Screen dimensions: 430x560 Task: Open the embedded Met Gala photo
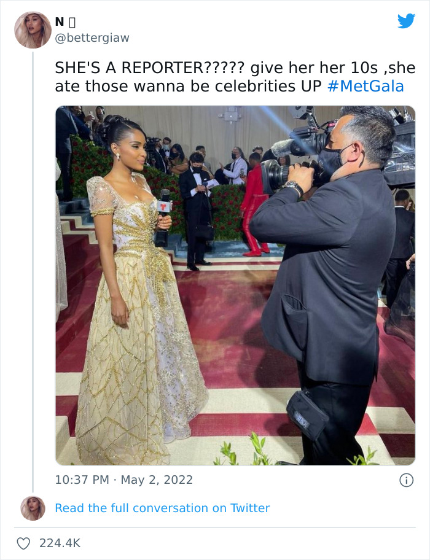click(240, 286)
